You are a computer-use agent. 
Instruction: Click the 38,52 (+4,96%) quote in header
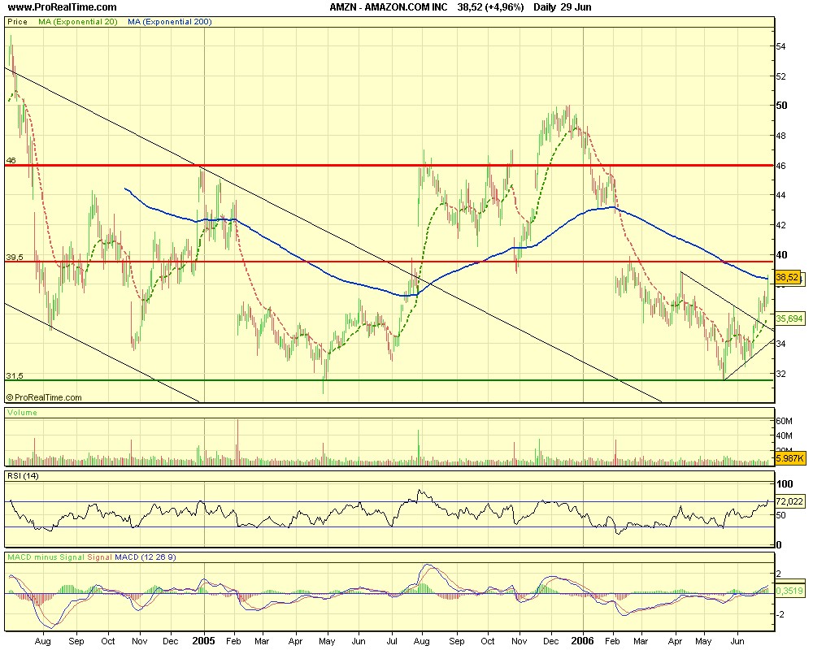[490, 7]
